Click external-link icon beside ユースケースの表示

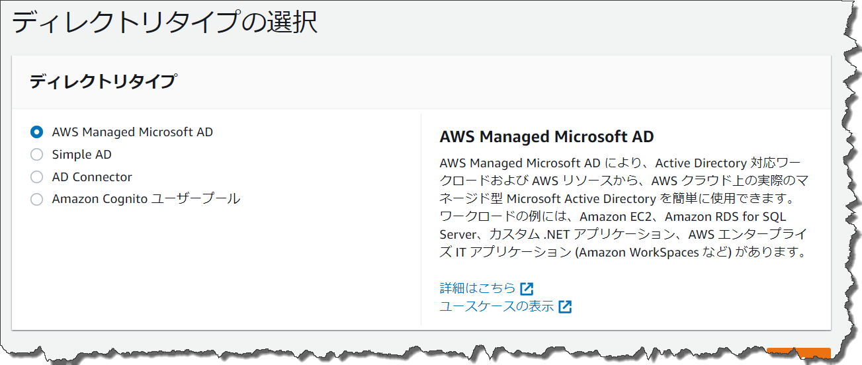[565, 307]
